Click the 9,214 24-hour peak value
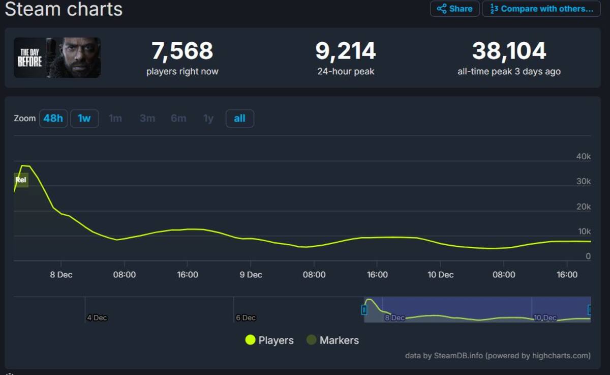610x375 pixels. (346, 51)
